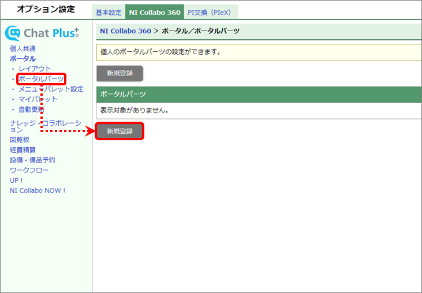This screenshot has width=422, height=293.
Task: Click the 表示対象がありません。 message
Action: pyautogui.click(x=135, y=111)
